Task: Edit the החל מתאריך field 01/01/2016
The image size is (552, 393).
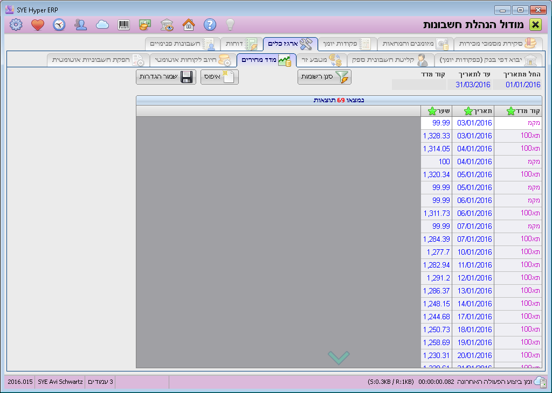Action: [517, 85]
